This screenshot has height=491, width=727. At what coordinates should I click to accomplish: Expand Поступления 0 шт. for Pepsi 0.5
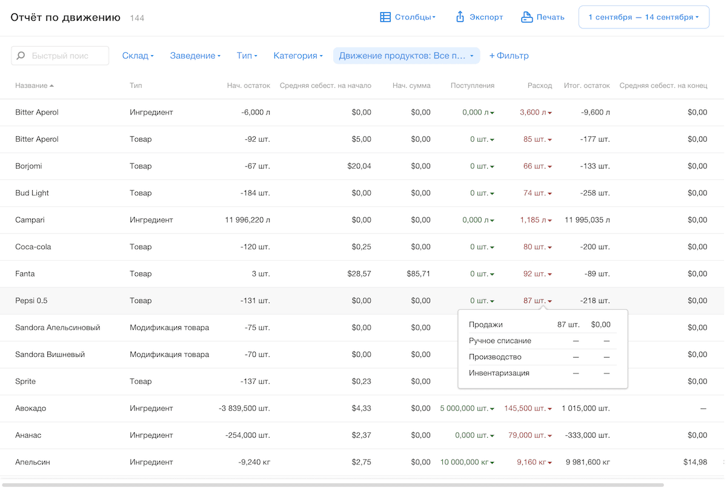click(x=482, y=301)
